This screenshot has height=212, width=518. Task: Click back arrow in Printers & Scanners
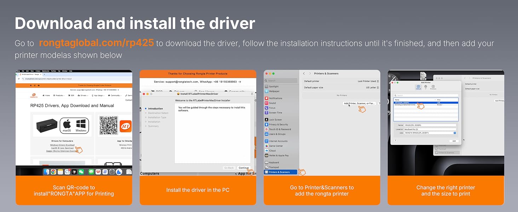(x=304, y=73)
